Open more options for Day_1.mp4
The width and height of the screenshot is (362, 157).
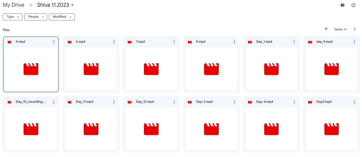294,42
